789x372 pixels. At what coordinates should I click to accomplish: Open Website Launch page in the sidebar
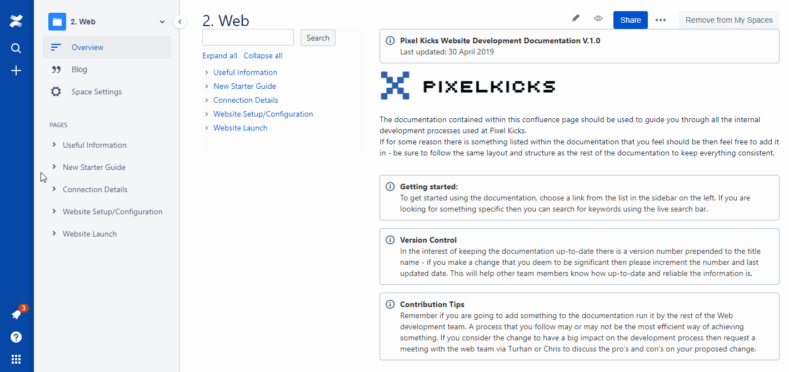[x=89, y=234]
